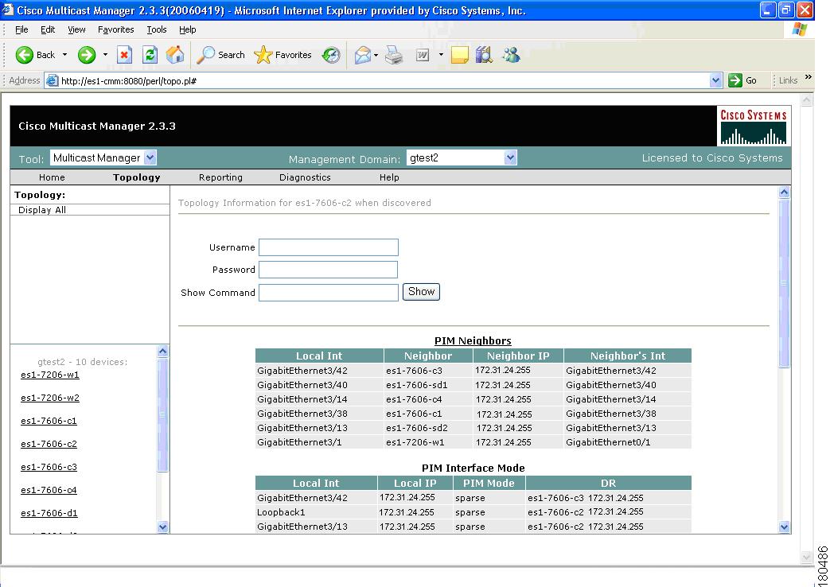Select the Topology navigation tab
The image size is (830, 587).
[137, 177]
